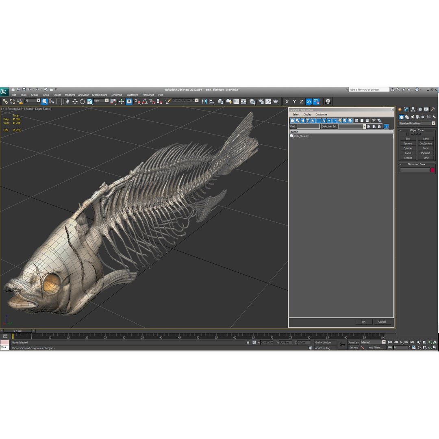Image resolution: width=439 pixels, height=439 pixels.
Task: Open the Hierarchy panel tab icon
Action: tap(413, 109)
